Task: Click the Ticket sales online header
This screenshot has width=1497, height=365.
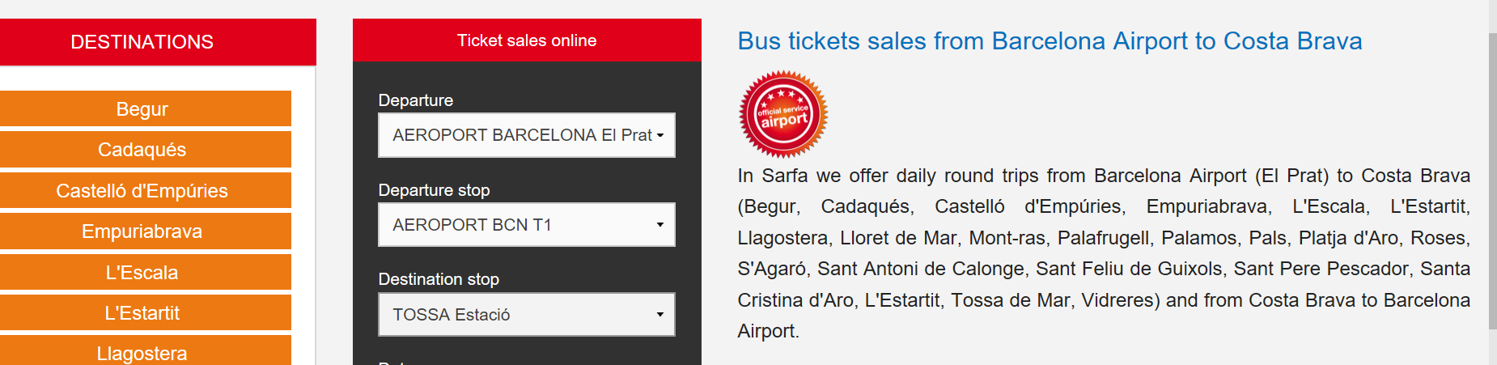Action: (527, 40)
